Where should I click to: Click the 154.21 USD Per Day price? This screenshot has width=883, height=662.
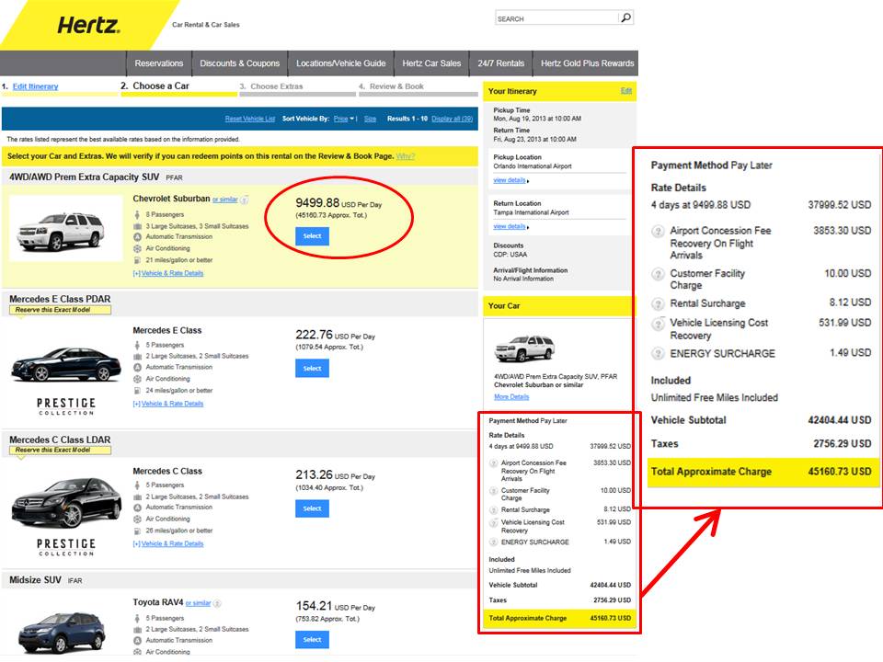pos(336,606)
